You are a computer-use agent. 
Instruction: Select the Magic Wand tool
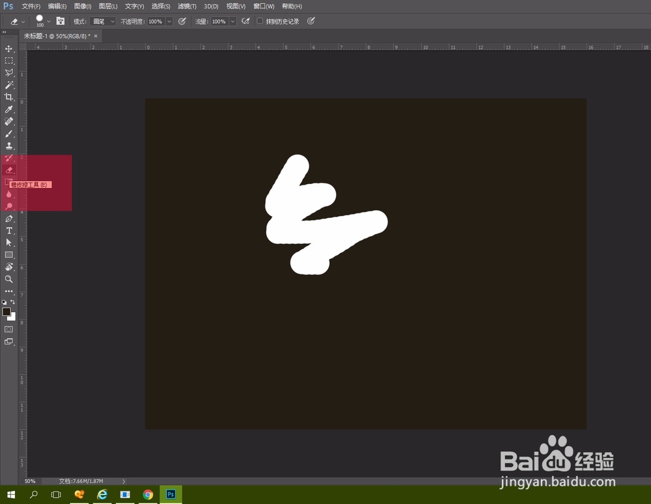[8, 85]
